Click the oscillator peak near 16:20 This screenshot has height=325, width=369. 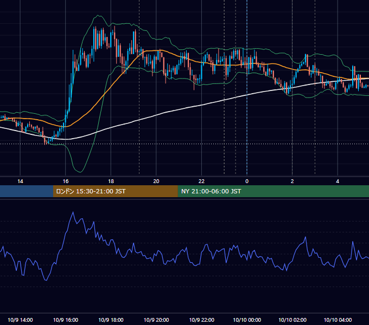[x=73, y=212]
